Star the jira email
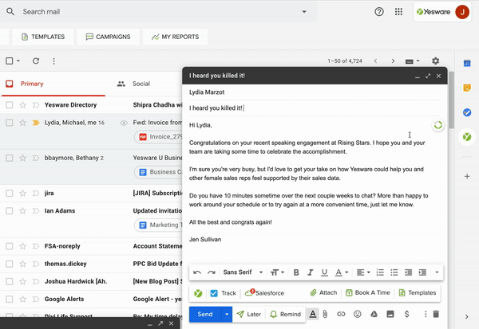 coord(23,192)
